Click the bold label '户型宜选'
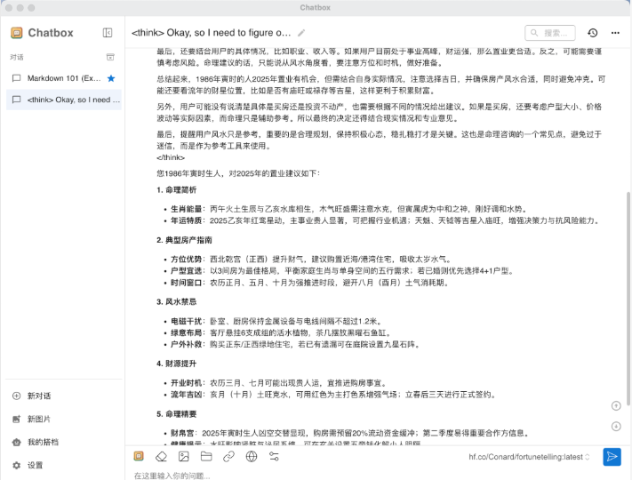Screen dimensions: 632x480 tap(186, 271)
